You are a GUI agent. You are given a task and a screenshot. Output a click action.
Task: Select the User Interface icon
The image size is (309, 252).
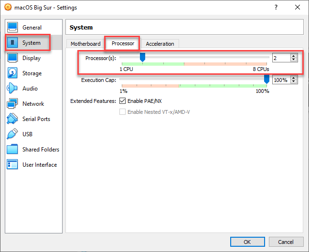click(13, 165)
